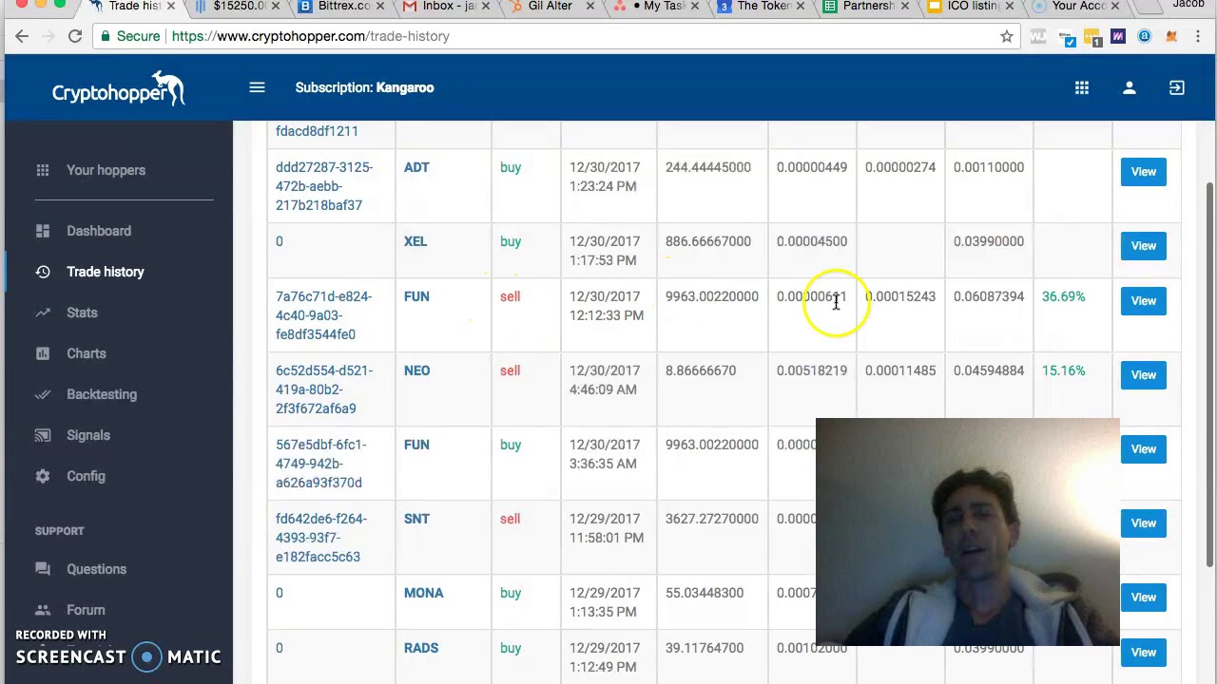Click the Signals sidebar icon

(43, 435)
